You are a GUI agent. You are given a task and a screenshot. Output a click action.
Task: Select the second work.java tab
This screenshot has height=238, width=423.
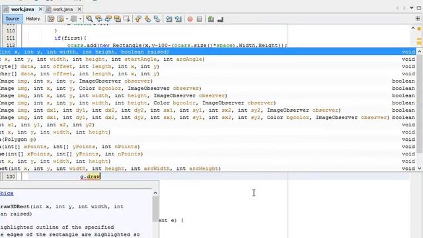(x=63, y=9)
